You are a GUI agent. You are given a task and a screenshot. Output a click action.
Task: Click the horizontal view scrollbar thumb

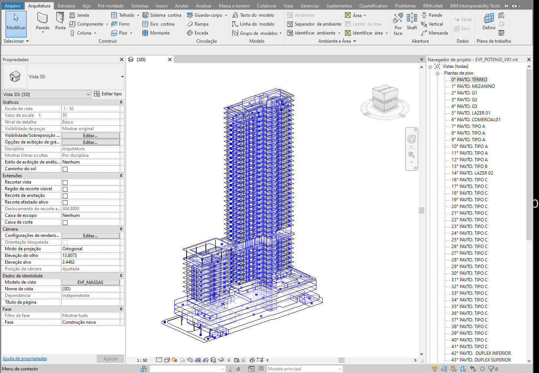(x=341, y=360)
